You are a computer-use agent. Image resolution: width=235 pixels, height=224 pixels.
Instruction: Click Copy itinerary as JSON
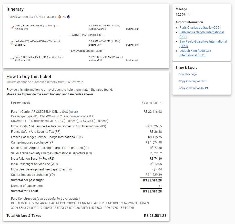pos(193,88)
